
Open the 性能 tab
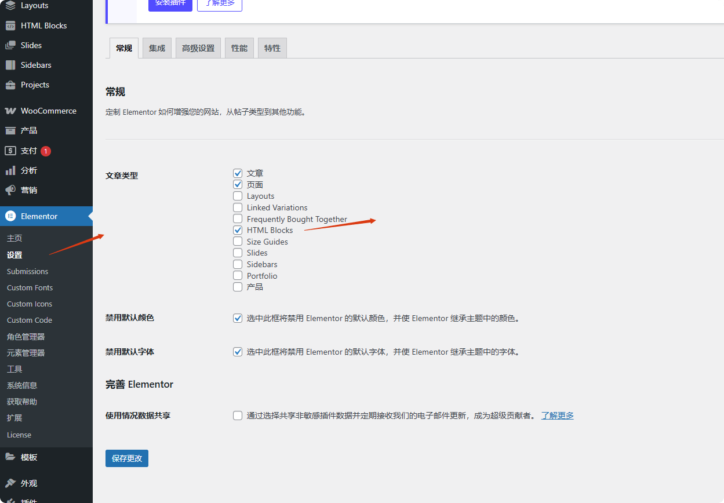239,48
